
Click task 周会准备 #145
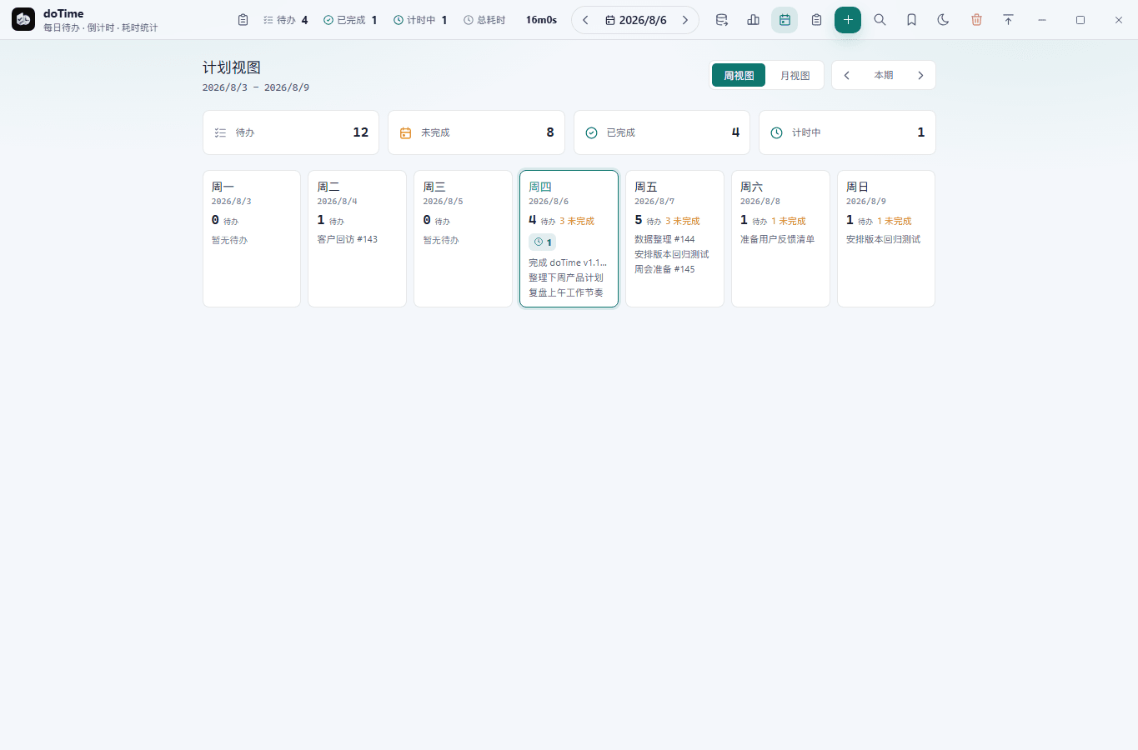click(664, 269)
